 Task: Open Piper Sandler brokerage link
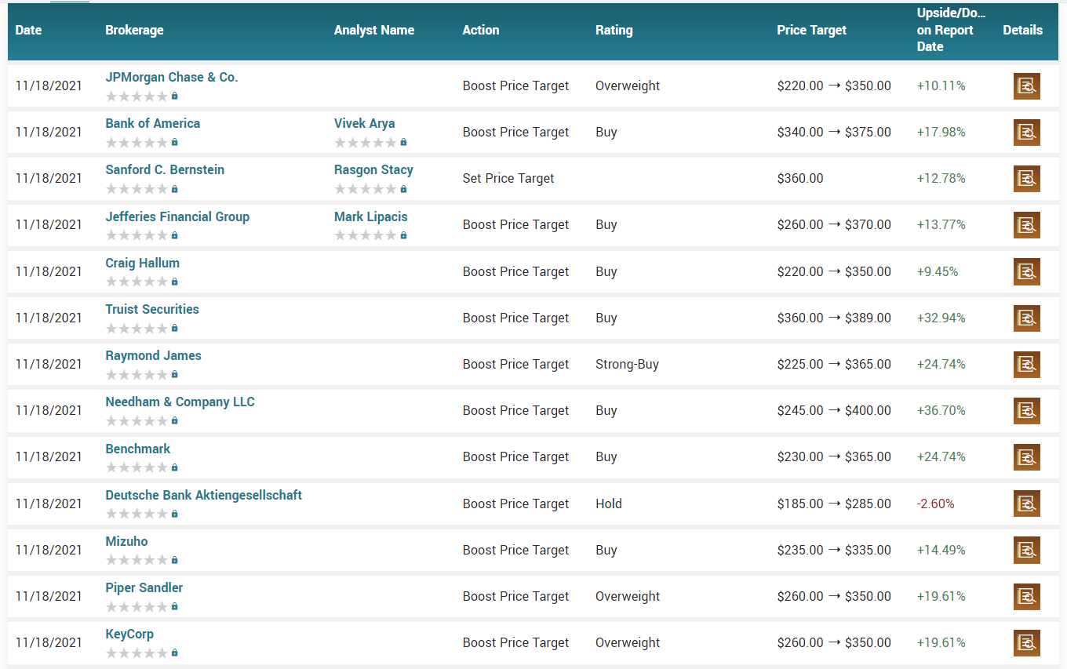tap(144, 587)
